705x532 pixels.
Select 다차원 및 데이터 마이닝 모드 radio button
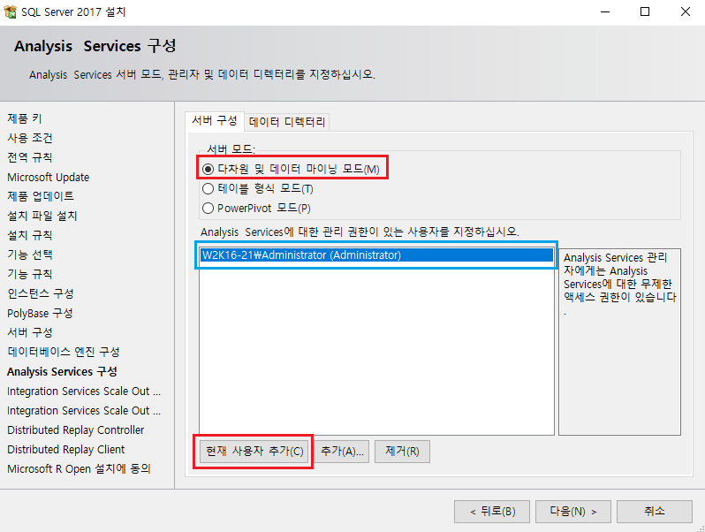(x=208, y=169)
